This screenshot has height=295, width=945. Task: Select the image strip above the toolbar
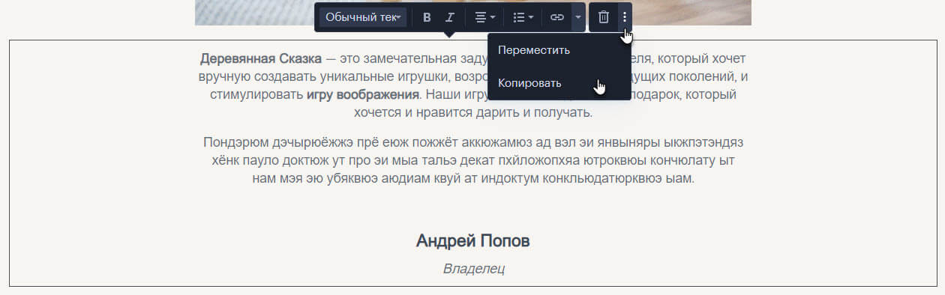(x=473, y=13)
